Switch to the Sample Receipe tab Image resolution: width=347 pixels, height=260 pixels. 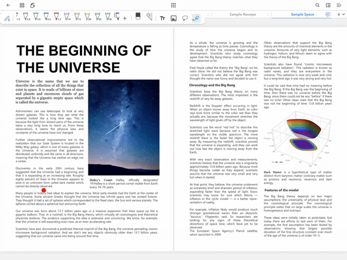(242, 14)
